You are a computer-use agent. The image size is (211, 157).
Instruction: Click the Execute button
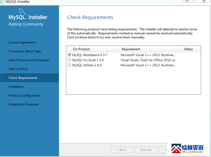point(146,150)
